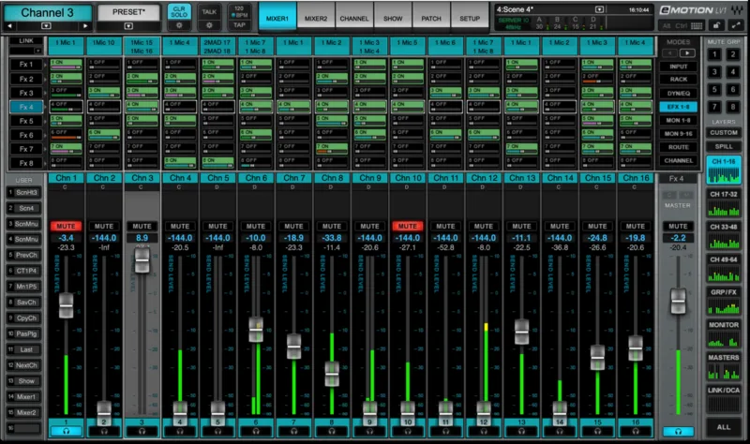Click the TAP tempo button
Viewport: 750px width, 444px height.
(239, 25)
